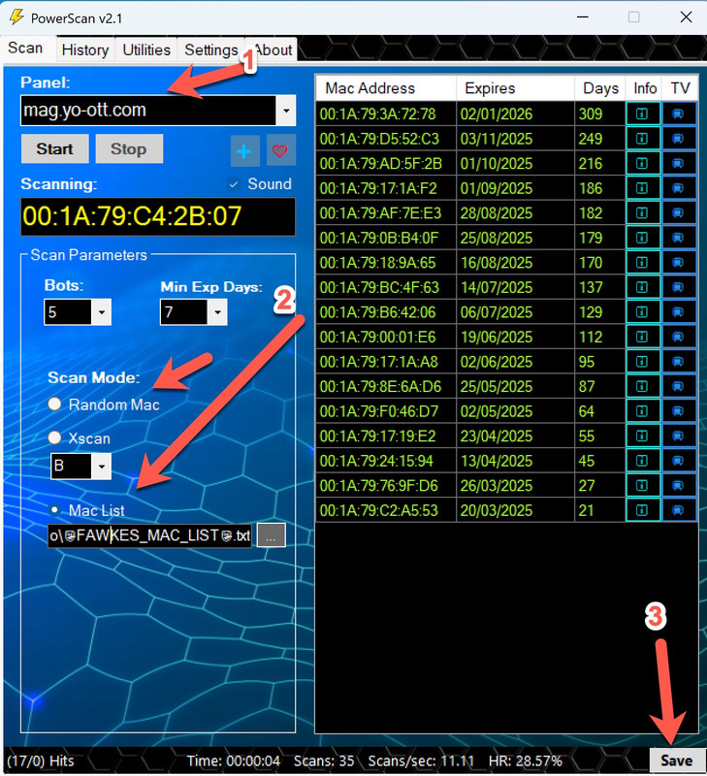Open Info for MAC 00:1A:79:B6:42:06
The height and width of the screenshot is (776, 707).
point(643,311)
